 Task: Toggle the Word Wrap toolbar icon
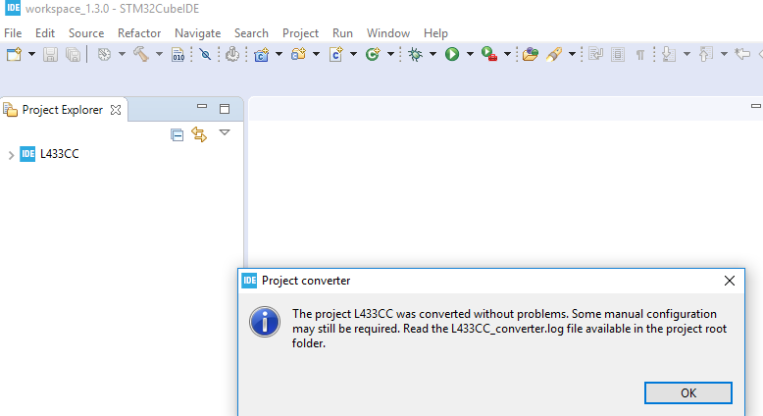pyautogui.click(x=595, y=54)
